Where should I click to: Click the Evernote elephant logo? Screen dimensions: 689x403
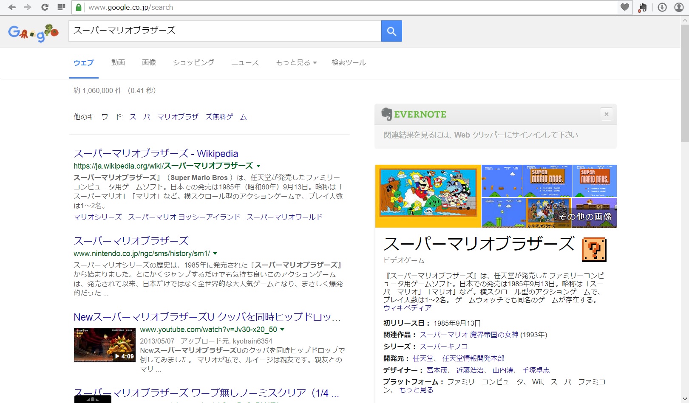click(x=387, y=114)
